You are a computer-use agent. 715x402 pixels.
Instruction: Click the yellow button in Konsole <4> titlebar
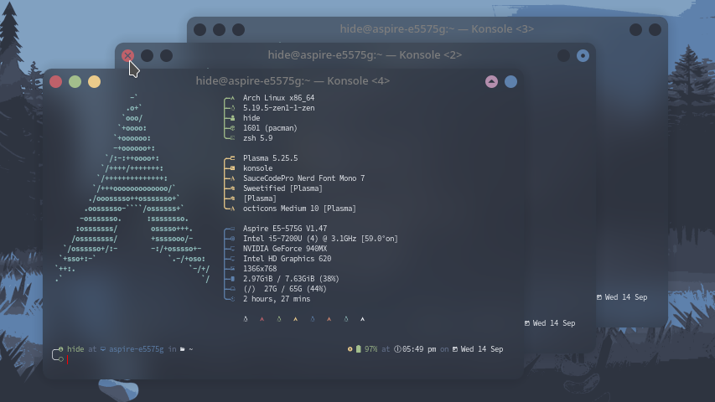(x=94, y=81)
